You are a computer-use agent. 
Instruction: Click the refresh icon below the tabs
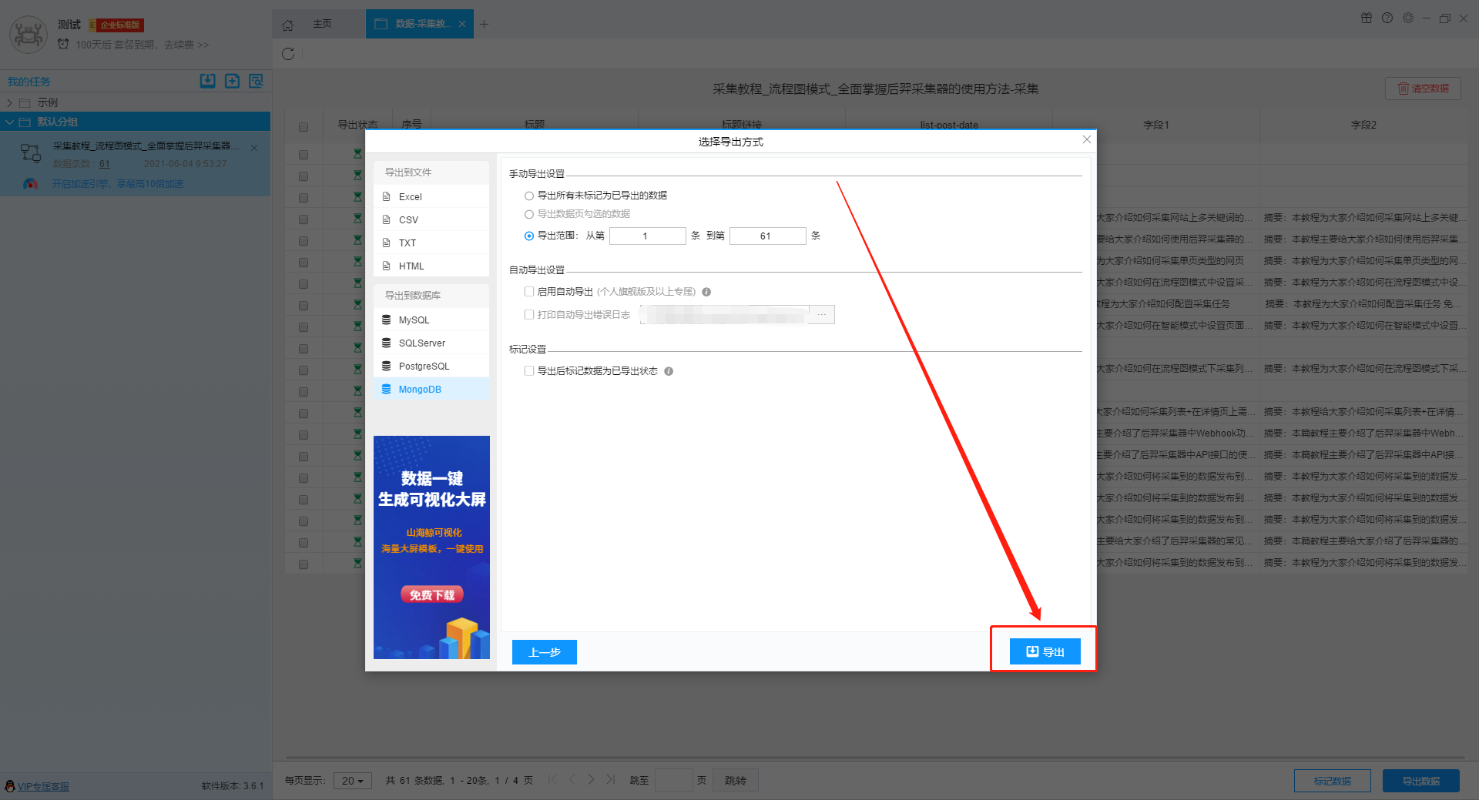[288, 54]
